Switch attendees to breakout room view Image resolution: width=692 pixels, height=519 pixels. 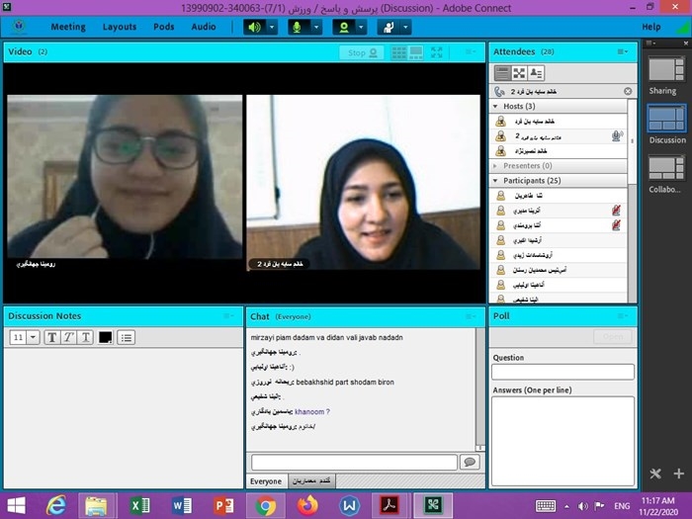coord(519,72)
